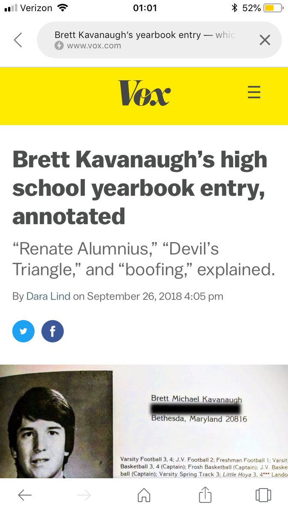Tap the Wi-Fi icon in status bar
Screen dimensions: 288x512
pyautogui.click(x=63, y=8)
